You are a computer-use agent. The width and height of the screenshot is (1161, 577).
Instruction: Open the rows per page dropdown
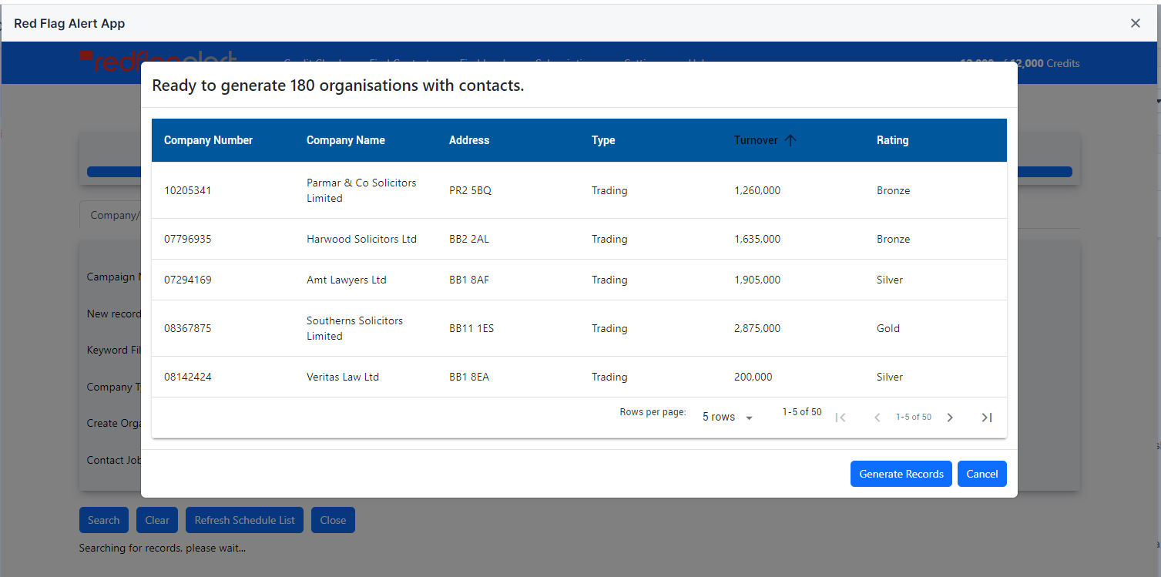[x=727, y=417]
